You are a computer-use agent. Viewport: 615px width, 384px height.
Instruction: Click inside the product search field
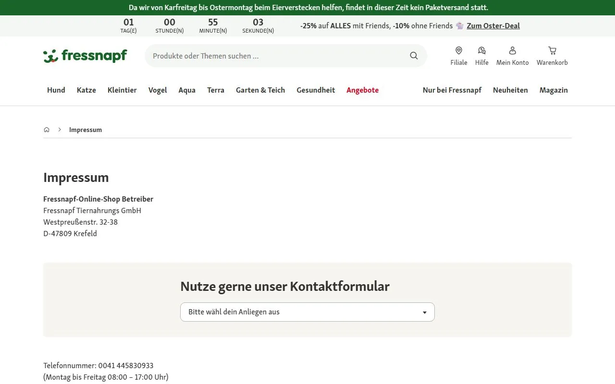269,56
